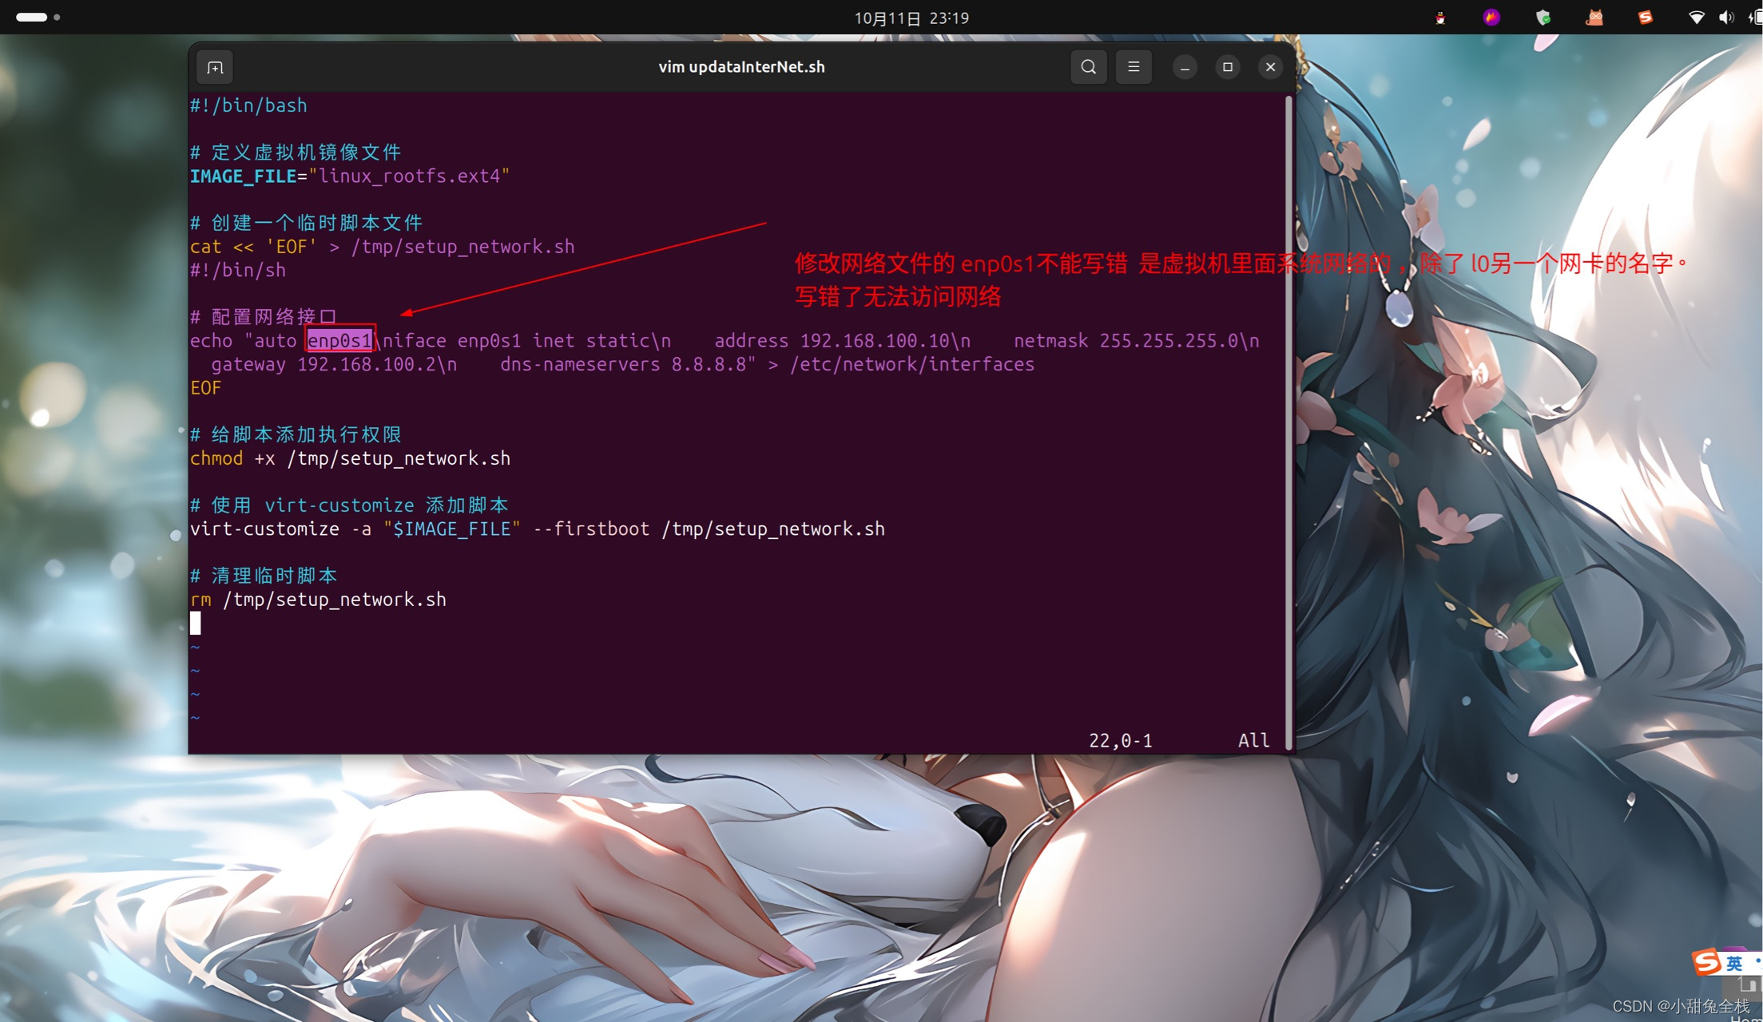Click the standalone EOF line
This screenshot has width=1763, height=1022.
(205, 388)
